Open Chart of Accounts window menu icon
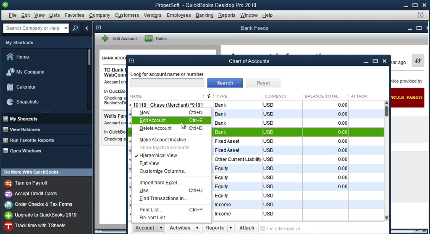 [131, 60]
